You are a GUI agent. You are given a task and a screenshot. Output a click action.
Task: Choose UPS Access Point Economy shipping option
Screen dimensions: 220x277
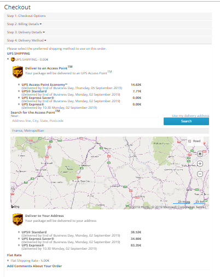tap(19, 85)
